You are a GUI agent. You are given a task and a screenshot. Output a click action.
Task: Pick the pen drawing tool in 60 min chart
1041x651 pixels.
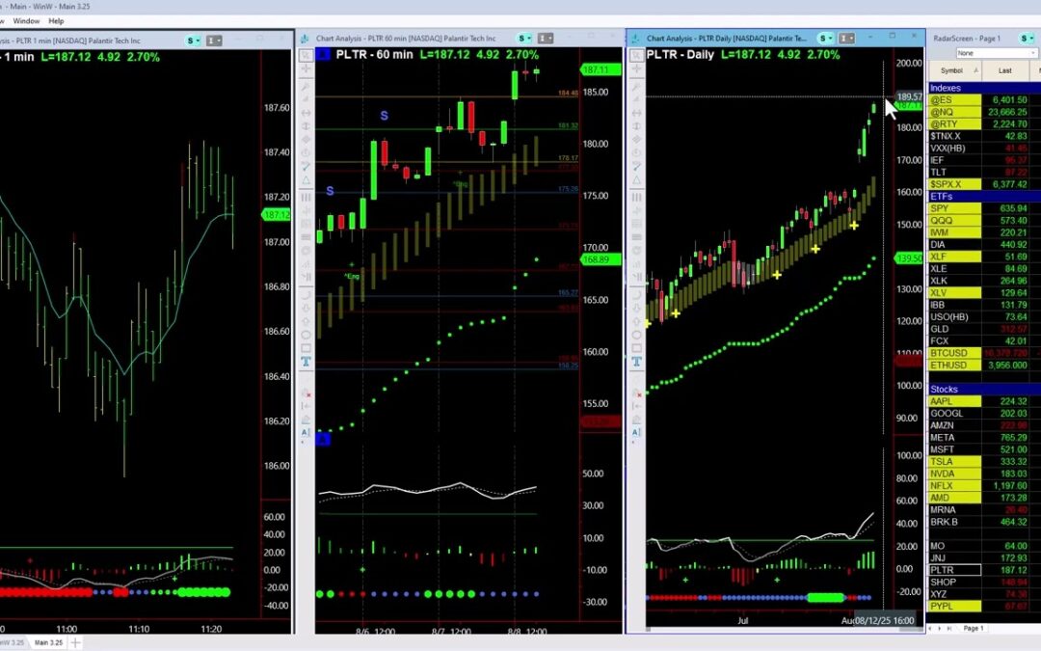click(306, 166)
